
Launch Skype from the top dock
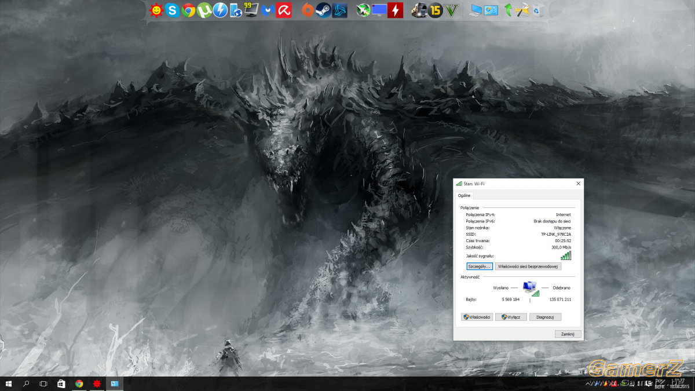coord(172,10)
